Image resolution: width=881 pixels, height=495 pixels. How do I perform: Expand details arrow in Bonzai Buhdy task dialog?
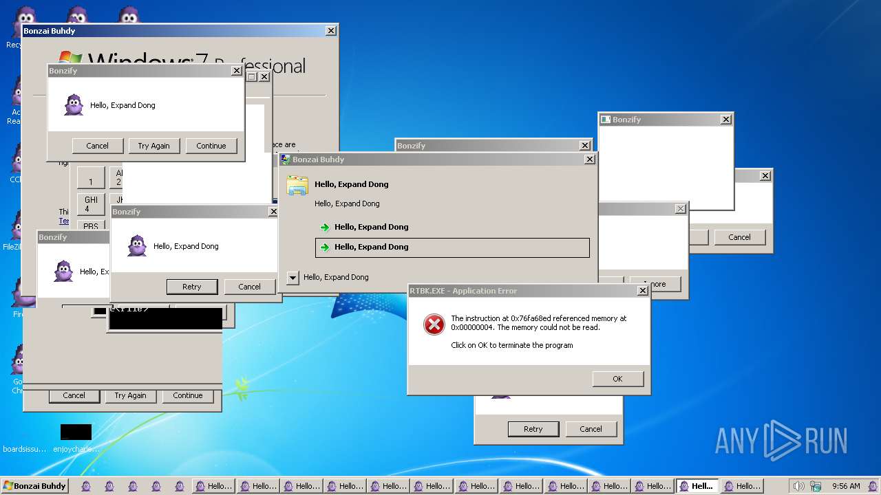coord(293,278)
